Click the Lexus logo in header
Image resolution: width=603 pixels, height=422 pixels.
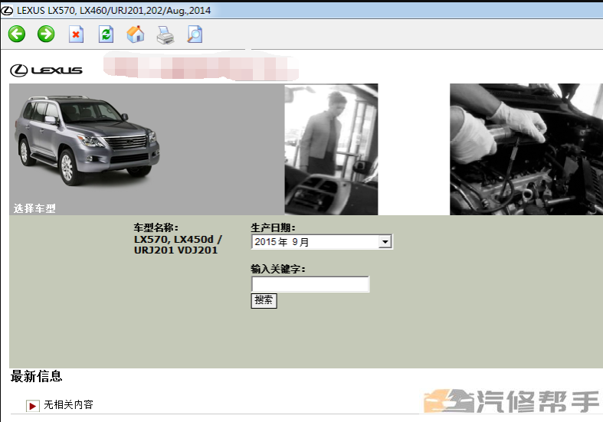(46, 70)
